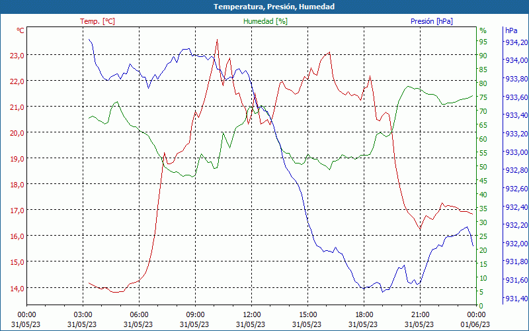The image size is (529, 331).
Task: Click the '933,40' pressure axis value
Action: coord(516,115)
